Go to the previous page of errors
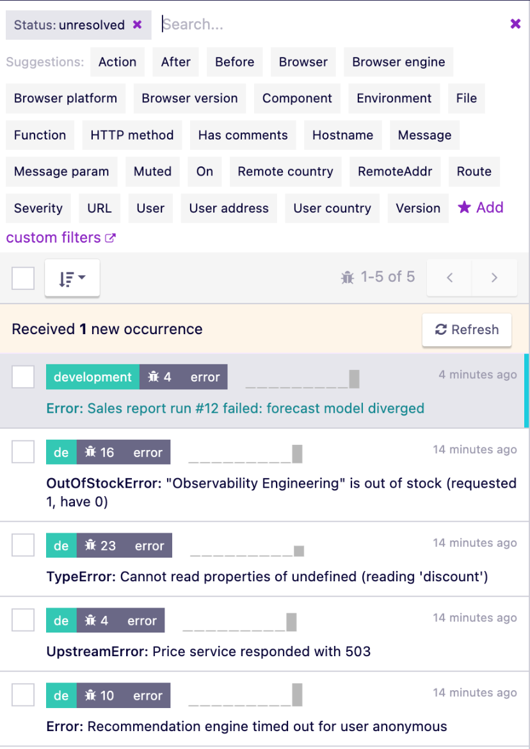The height and width of the screenshot is (749, 530). pos(449,278)
